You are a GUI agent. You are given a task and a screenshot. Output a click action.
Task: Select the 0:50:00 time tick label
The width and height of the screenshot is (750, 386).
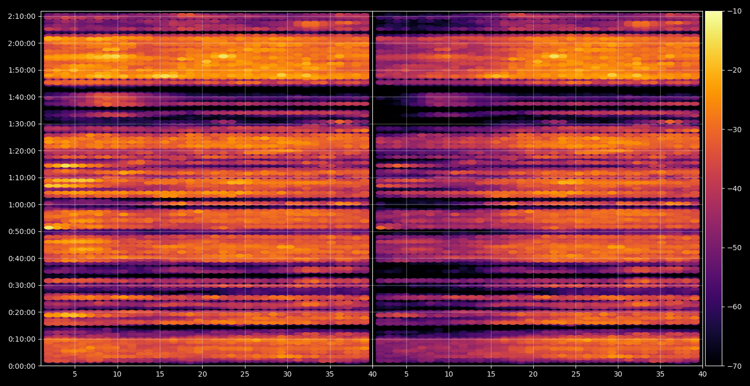click(21, 231)
